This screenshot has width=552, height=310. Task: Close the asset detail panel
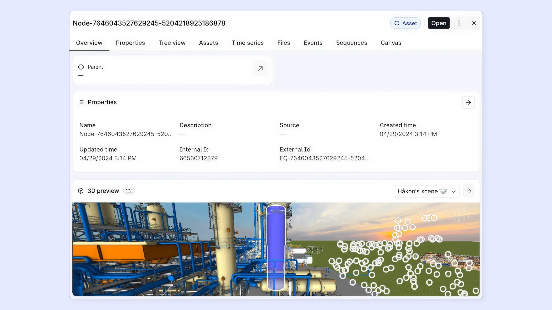474,23
